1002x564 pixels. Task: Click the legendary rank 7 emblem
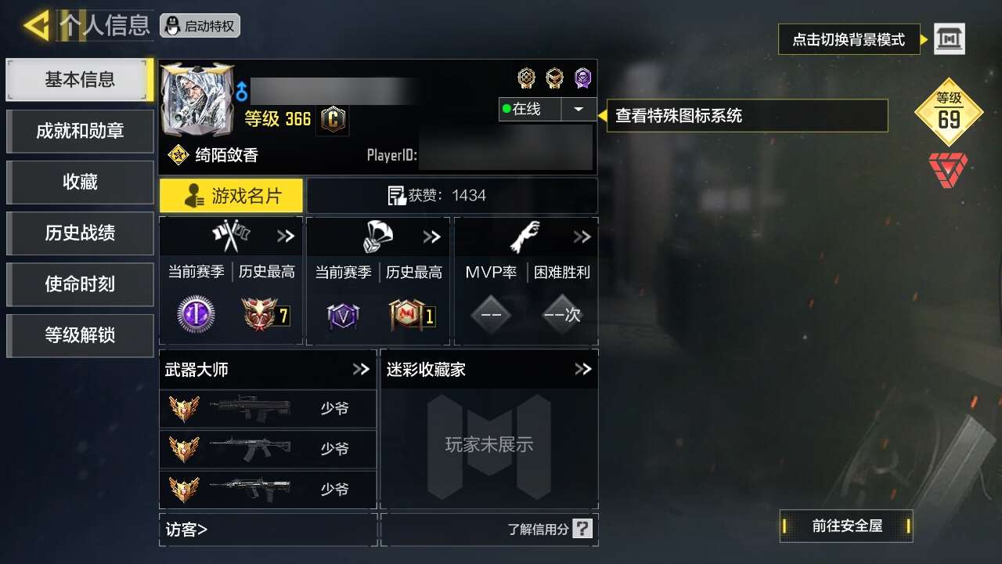click(x=266, y=315)
